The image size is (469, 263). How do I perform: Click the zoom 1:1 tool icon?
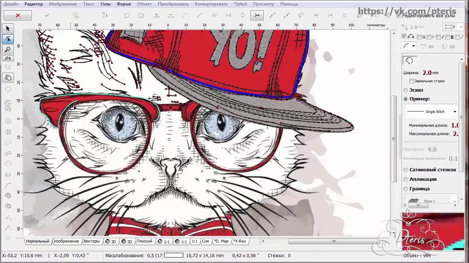pyautogui.click(x=8, y=58)
